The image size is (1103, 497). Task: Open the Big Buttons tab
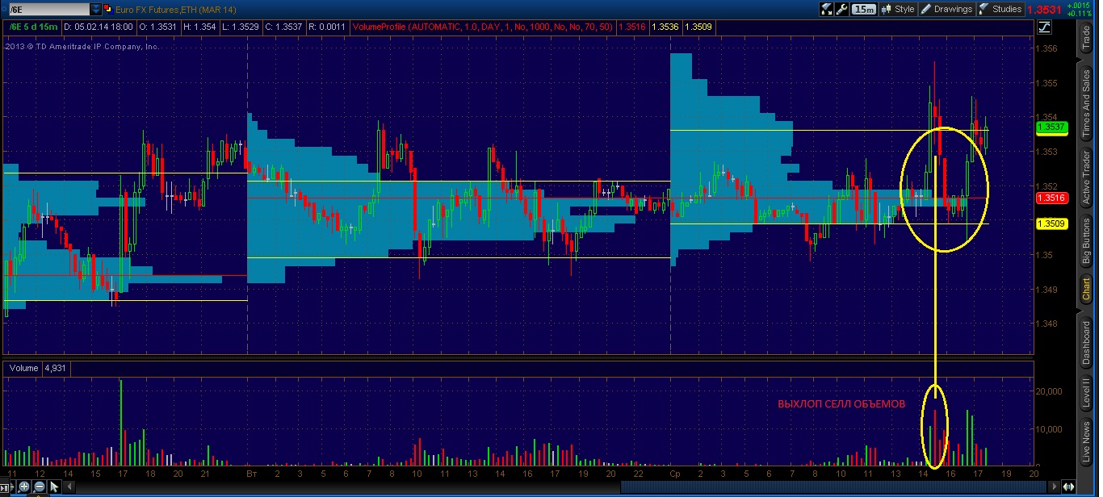[x=1086, y=243]
